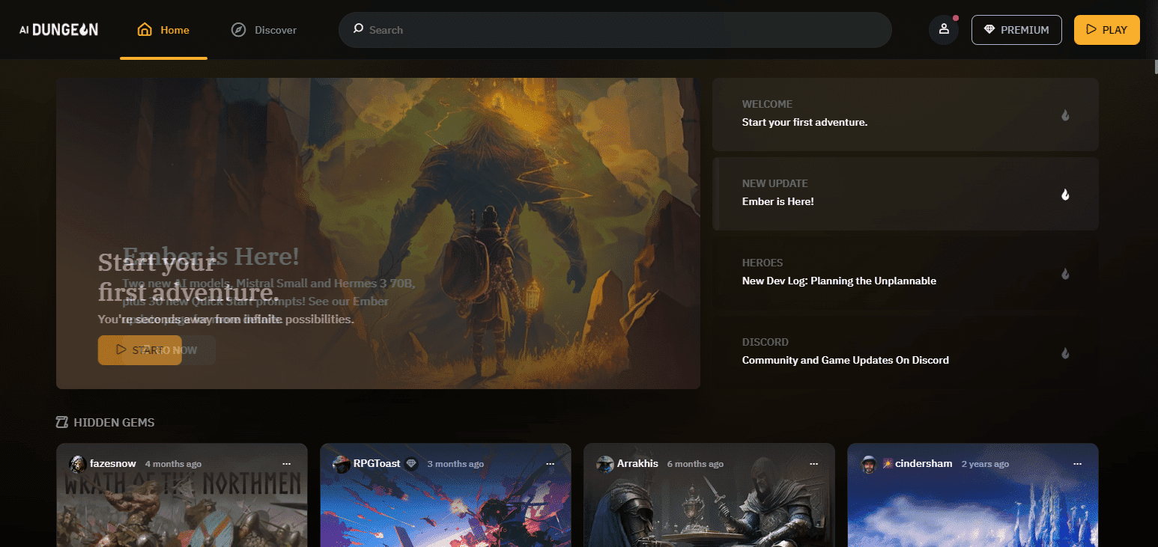
Task: Click the flame icon beside Discord
Action: click(x=1065, y=353)
